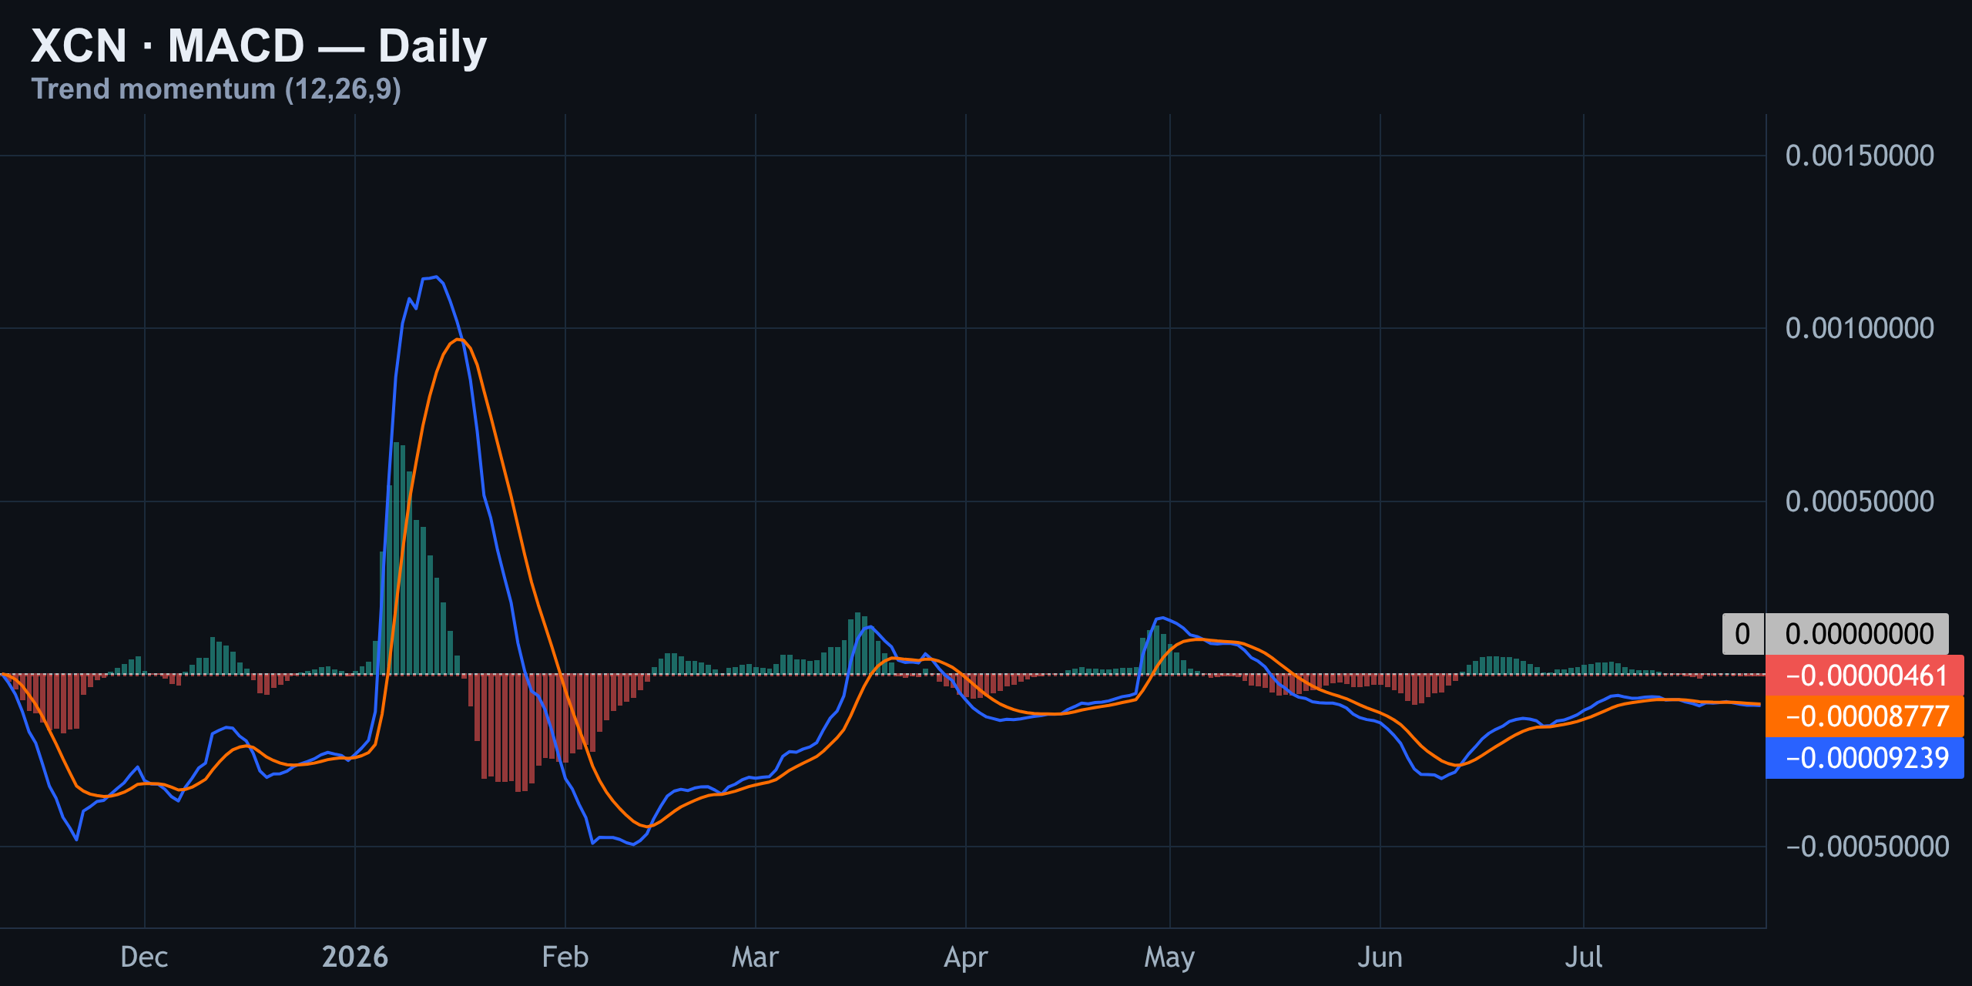Screen dimensions: 1972x986
Task: Click the 'May' time axis label
Action: tap(1169, 957)
